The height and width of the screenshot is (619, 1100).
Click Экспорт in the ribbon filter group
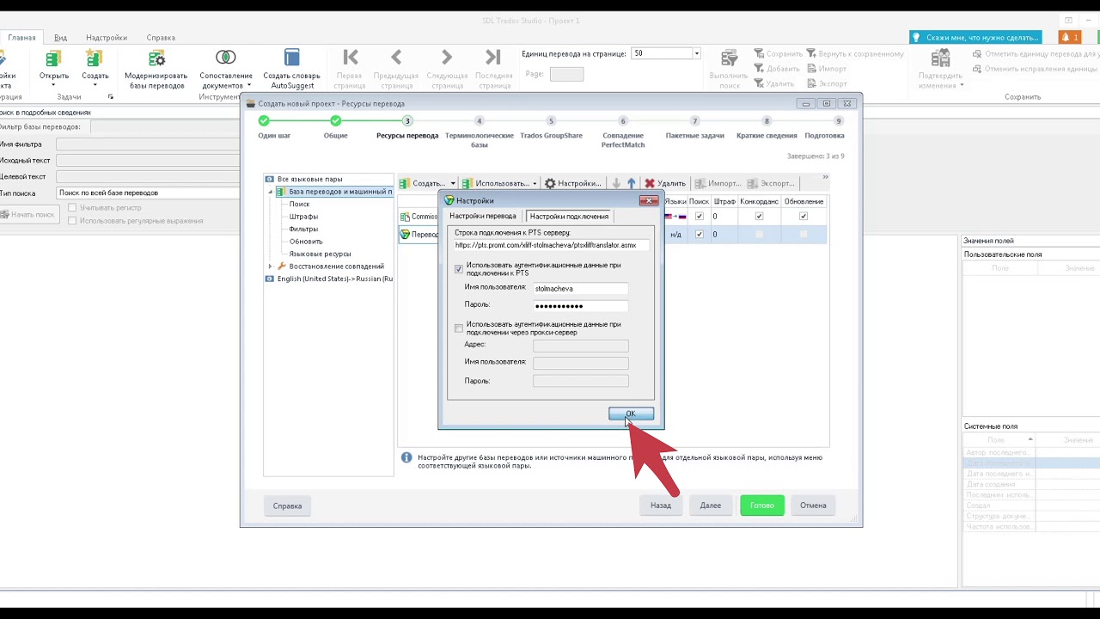826,83
